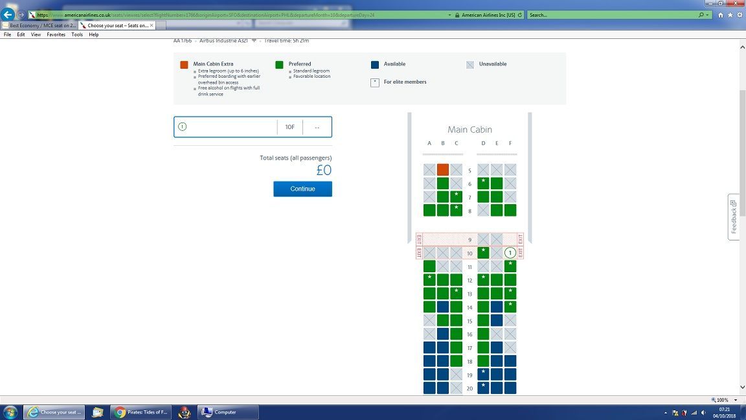Show hidden system tray icons

(666, 412)
